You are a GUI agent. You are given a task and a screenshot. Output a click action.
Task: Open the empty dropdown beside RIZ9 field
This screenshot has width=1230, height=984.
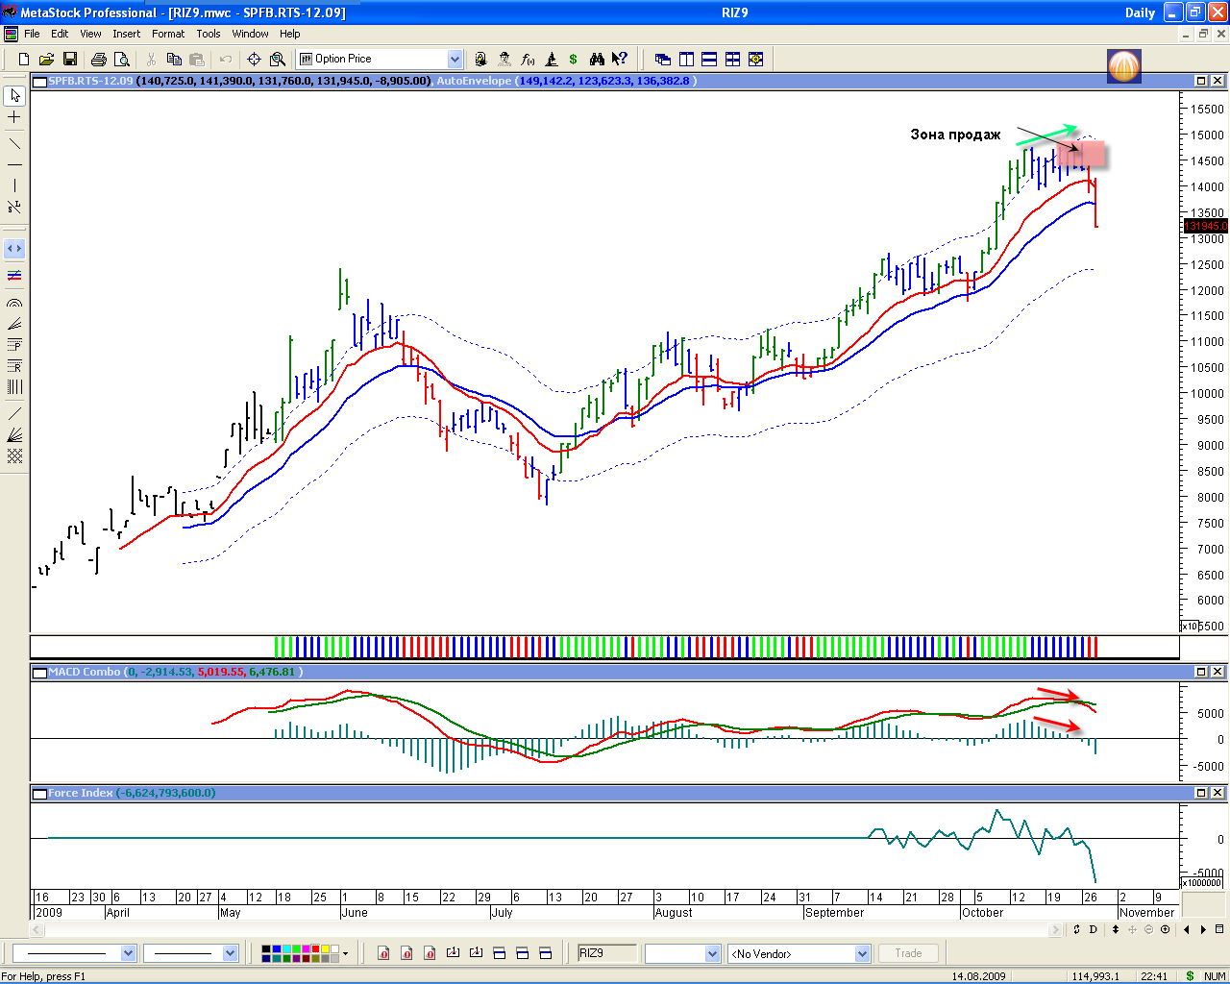click(x=713, y=953)
